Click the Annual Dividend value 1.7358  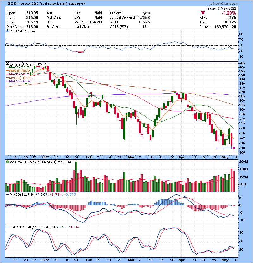(x=144, y=18)
